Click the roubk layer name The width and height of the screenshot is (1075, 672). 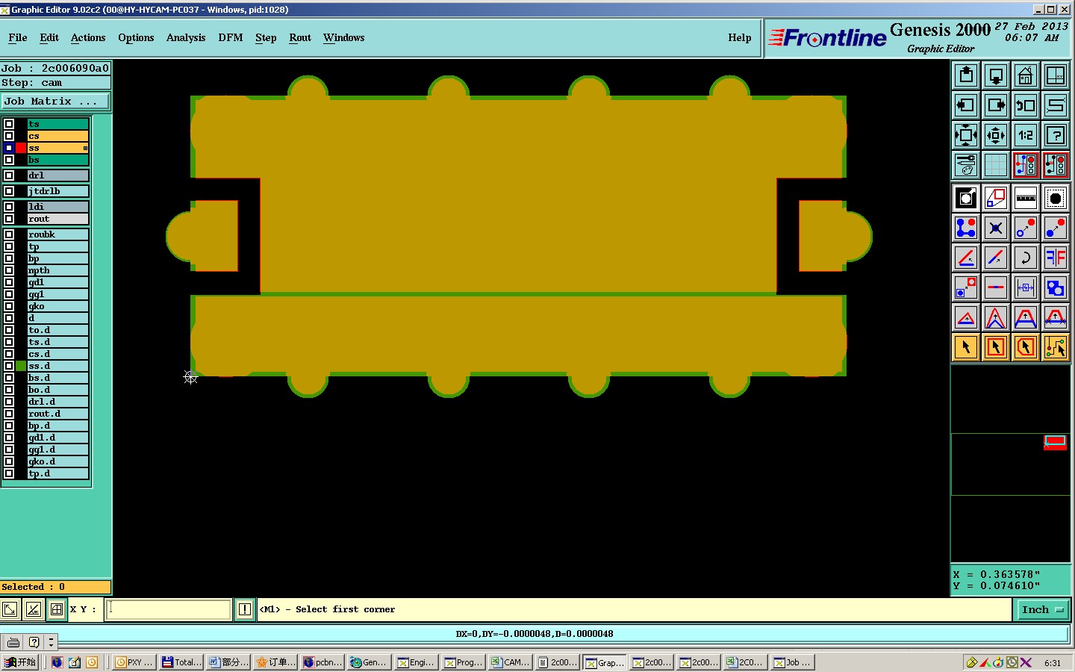pos(58,234)
